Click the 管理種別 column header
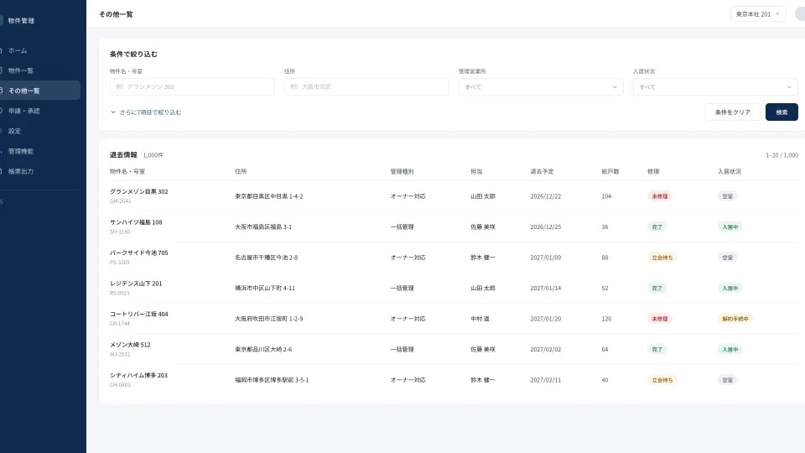This screenshot has height=453, width=805. [x=402, y=171]
